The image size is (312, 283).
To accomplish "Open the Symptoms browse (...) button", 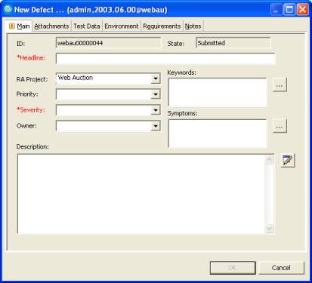I will pos(280,126).
